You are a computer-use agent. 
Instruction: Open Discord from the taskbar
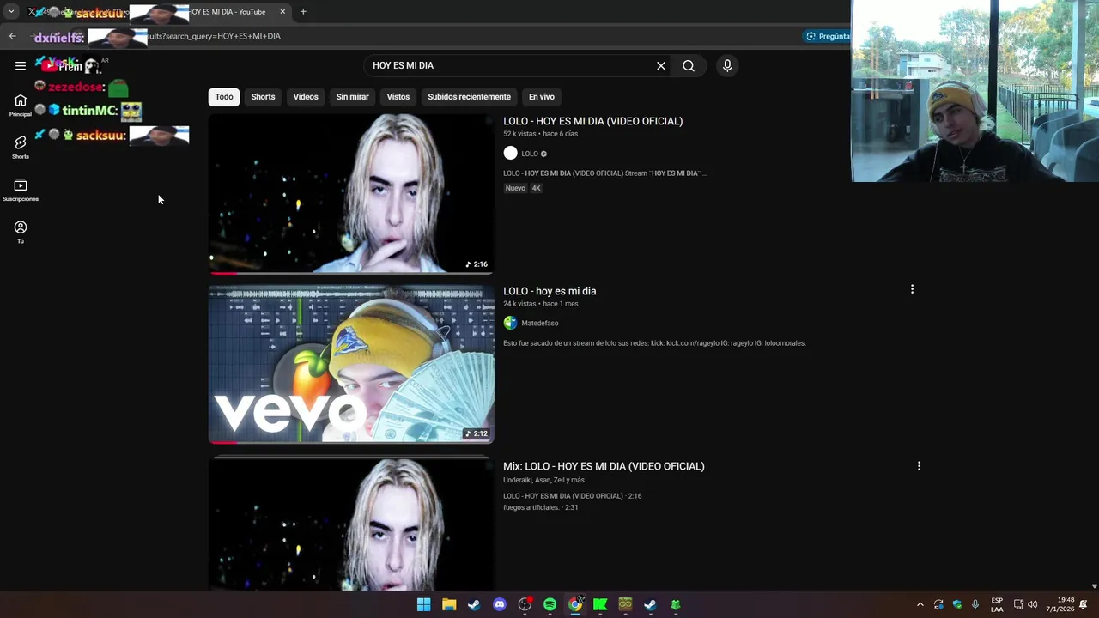click(x=500, y=605)
